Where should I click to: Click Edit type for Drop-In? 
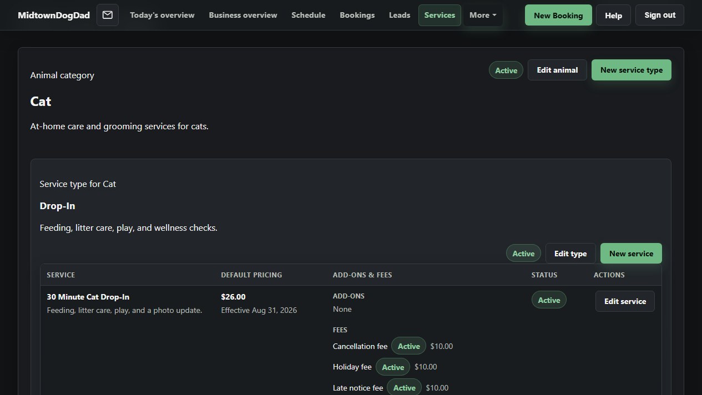tap(570, 254)
